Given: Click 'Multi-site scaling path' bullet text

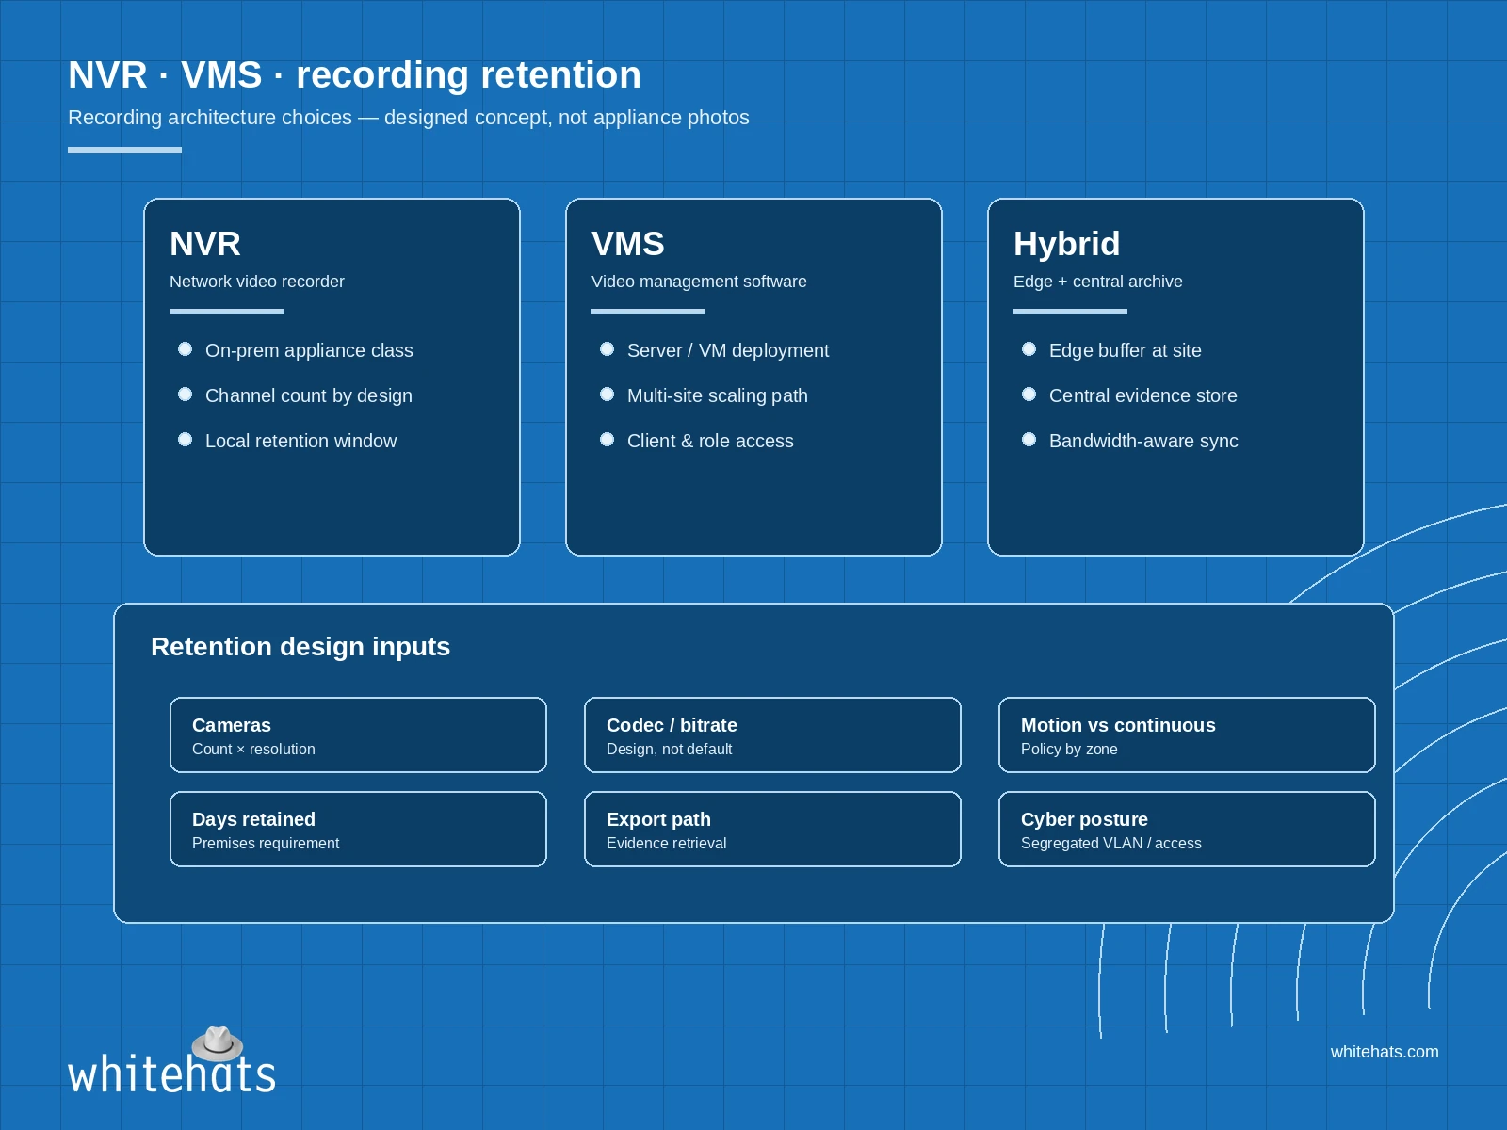Looking at the screenshot, I should pyautogui.click(x=718, y=395).
